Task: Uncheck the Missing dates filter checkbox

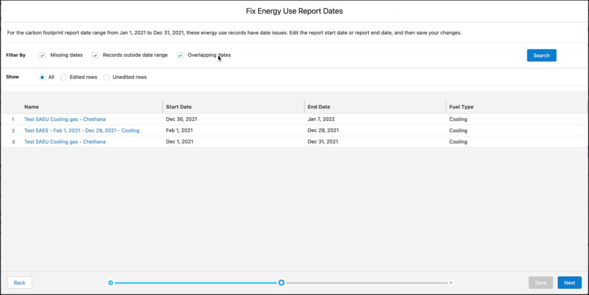Action: [42, 55]
